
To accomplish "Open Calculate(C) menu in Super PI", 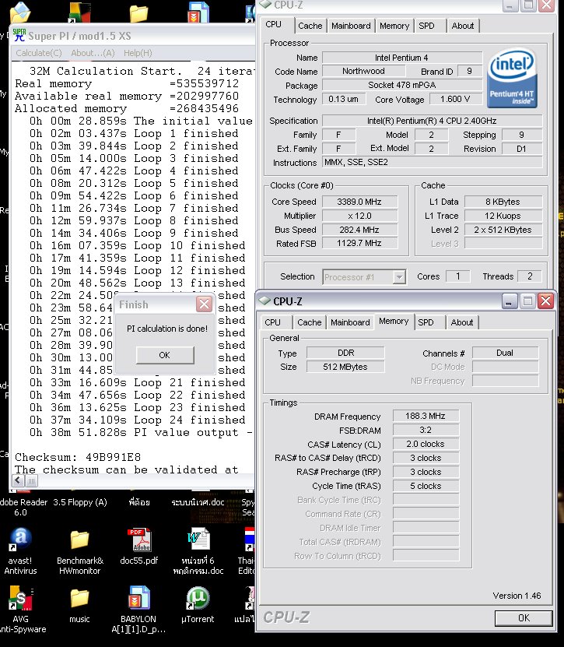I will pyautogui.click(x=39, y=53).
